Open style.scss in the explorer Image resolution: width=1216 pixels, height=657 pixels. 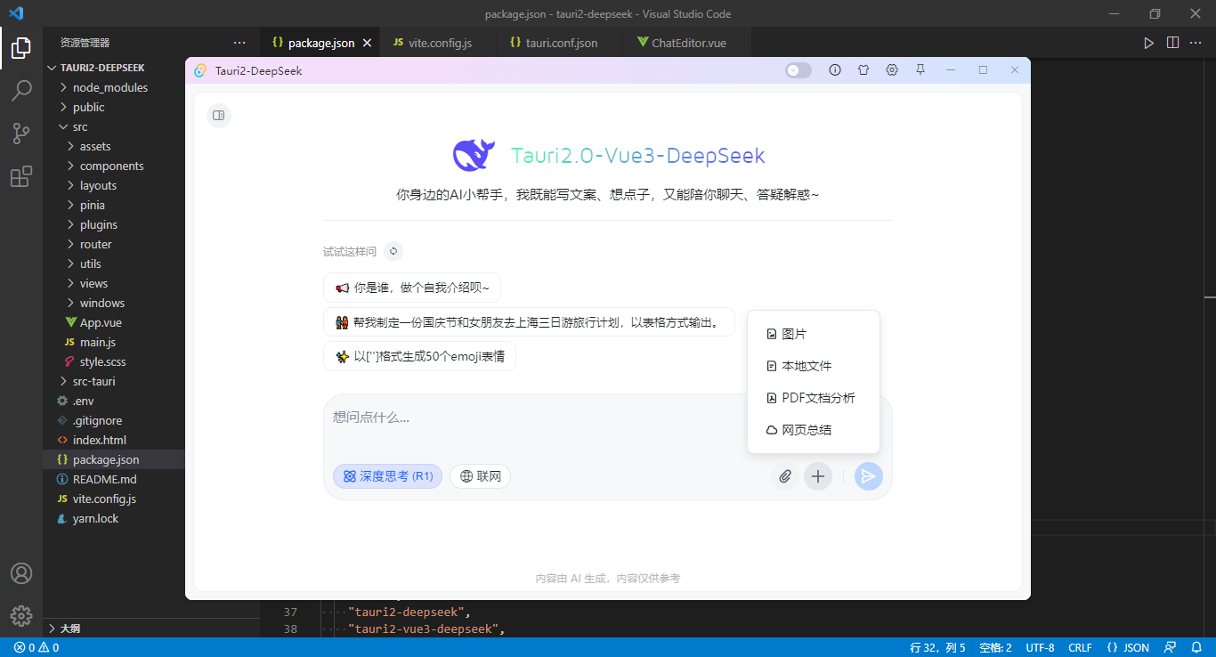click(x=114, y=361)
